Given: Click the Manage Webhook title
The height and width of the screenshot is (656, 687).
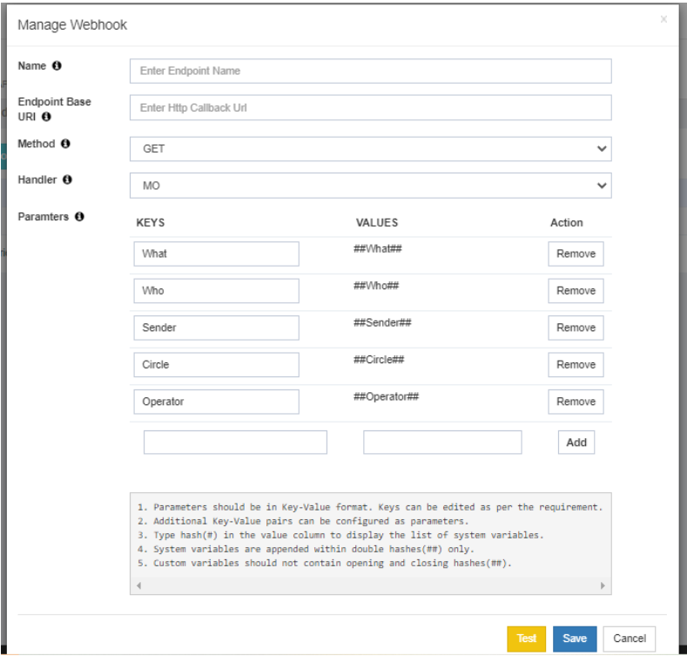Looking at the screenshot, I should click(x=72, y=25).
